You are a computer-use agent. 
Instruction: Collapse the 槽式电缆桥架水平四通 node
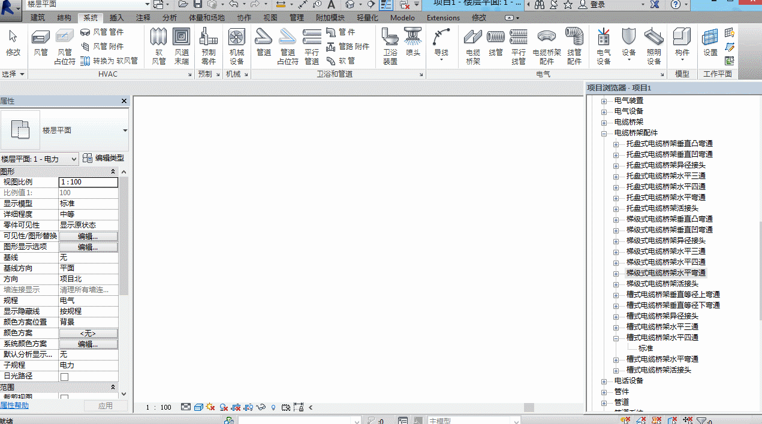click(616, 338)
